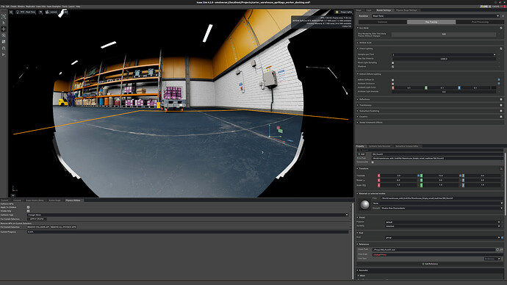The image size is (507, 285).
Task: Select the Rotate tool in left toolbar
Action: point(4,35)
